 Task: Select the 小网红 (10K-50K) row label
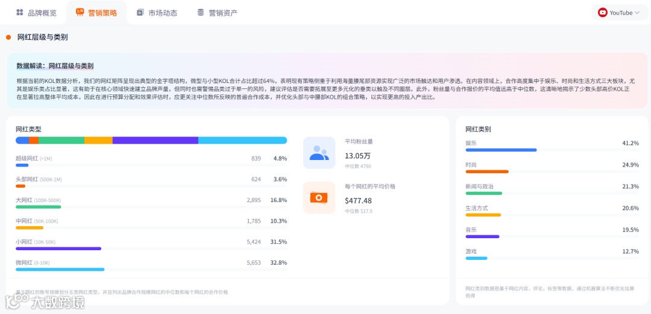[x=36, y=242]
